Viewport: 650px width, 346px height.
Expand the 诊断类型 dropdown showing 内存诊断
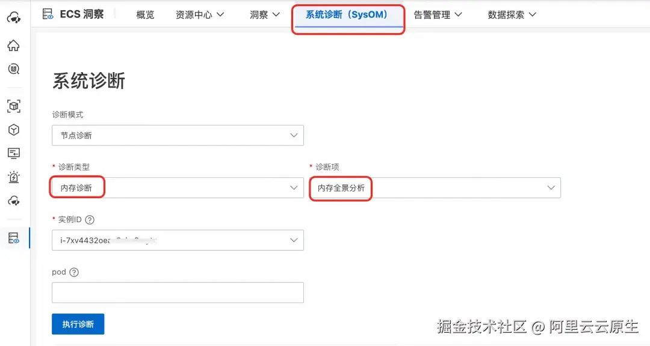[x=178, y=188]
